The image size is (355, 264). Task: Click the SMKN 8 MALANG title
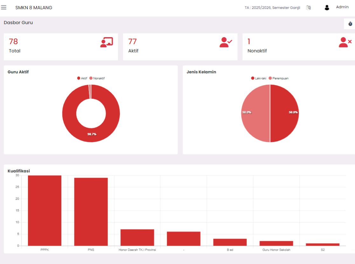[x=34, y=8]
